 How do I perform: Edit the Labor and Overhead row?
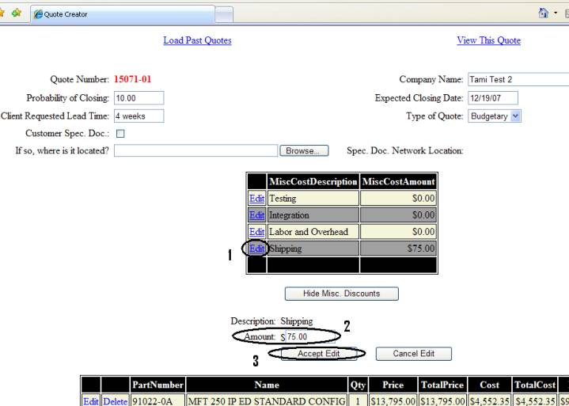pyautogui.click(x=256, y=231)
